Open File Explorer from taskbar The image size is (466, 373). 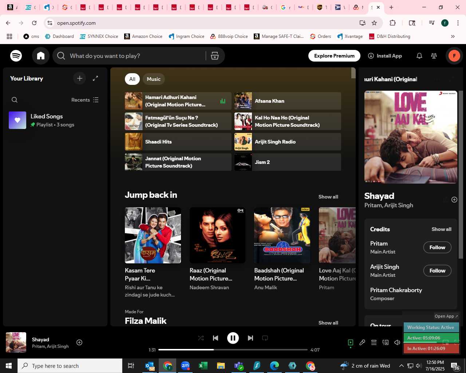(x=221, y=366)
